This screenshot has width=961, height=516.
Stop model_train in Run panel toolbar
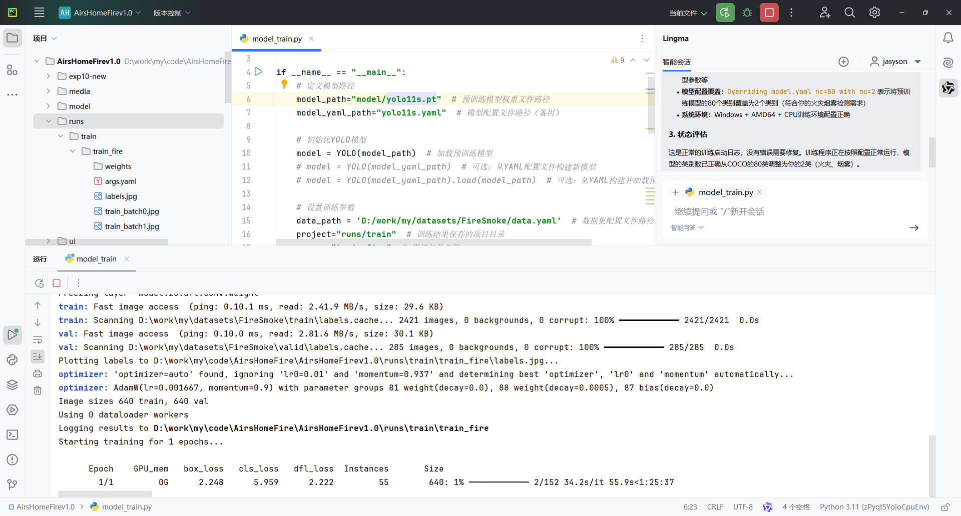(x=57, y=283)
